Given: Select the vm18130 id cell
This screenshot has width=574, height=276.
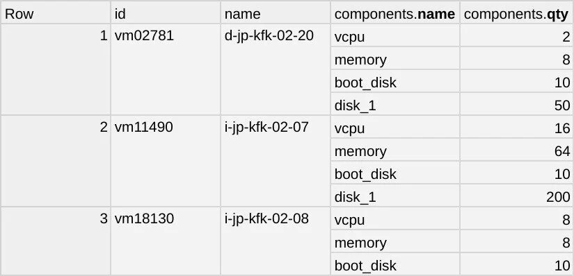Looking at the screenshot, I should coord(166,241).
